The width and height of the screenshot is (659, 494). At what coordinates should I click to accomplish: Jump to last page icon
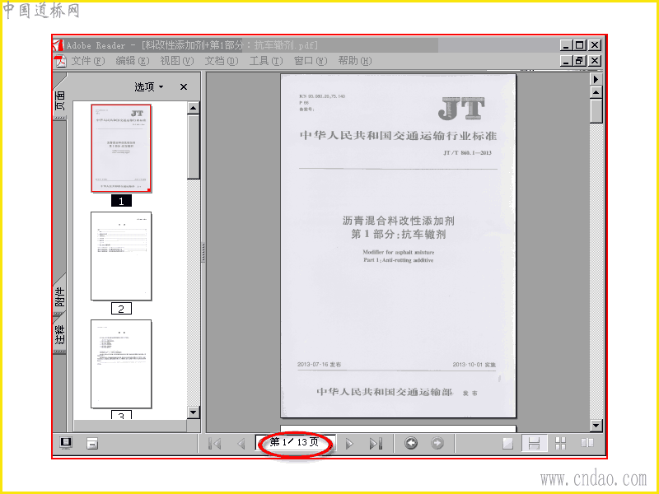click(x=376, y=444)
